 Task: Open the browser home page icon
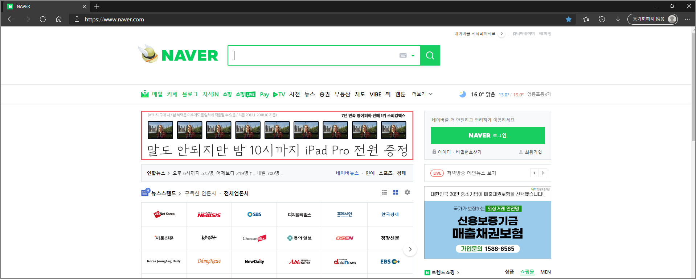[59, 19]
